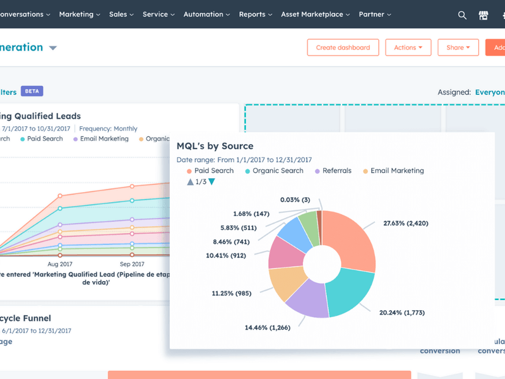Click the 1.68% (147) label

click(x=251, y=214)
